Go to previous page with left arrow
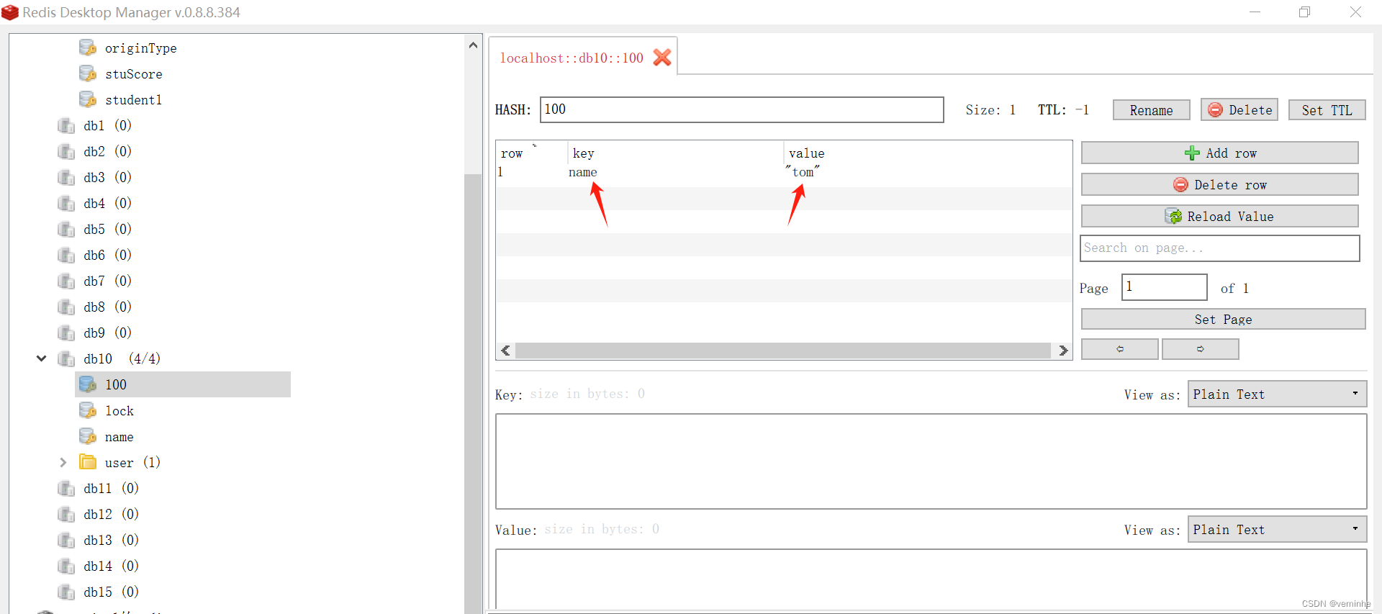Viewport: 1382px width, 614px height. click(1119, 349)
